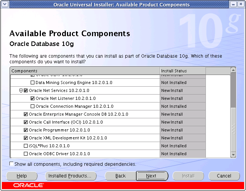The width and height of the screenshot is (246, 191).
Task: Uncheck Oracle Net Listener checkbox
Action: (x=33, y=98)
